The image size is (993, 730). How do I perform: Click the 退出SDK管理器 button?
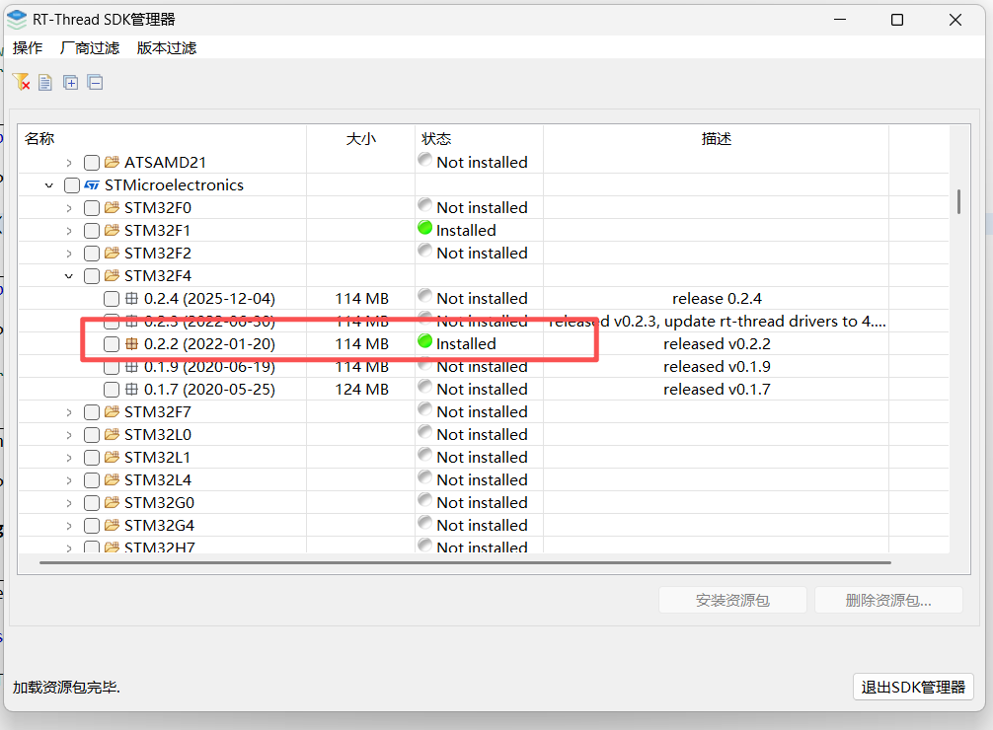[913, 687]
